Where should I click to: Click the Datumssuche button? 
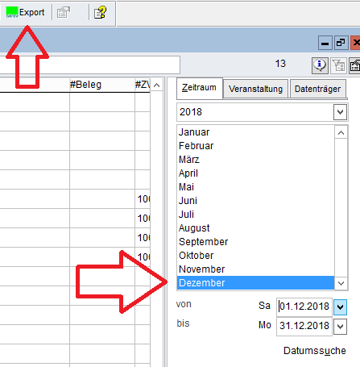pyautogui.click(x=315, y=351)
